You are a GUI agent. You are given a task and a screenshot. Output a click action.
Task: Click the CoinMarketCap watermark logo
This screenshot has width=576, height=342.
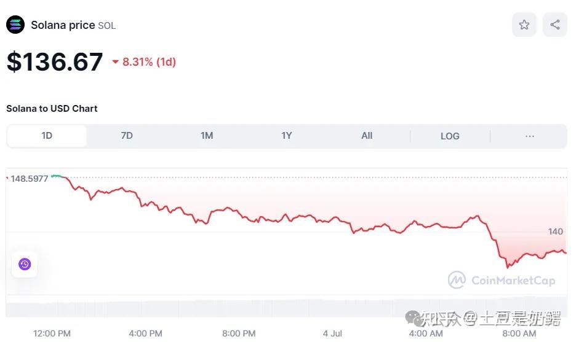pos(502,280)
